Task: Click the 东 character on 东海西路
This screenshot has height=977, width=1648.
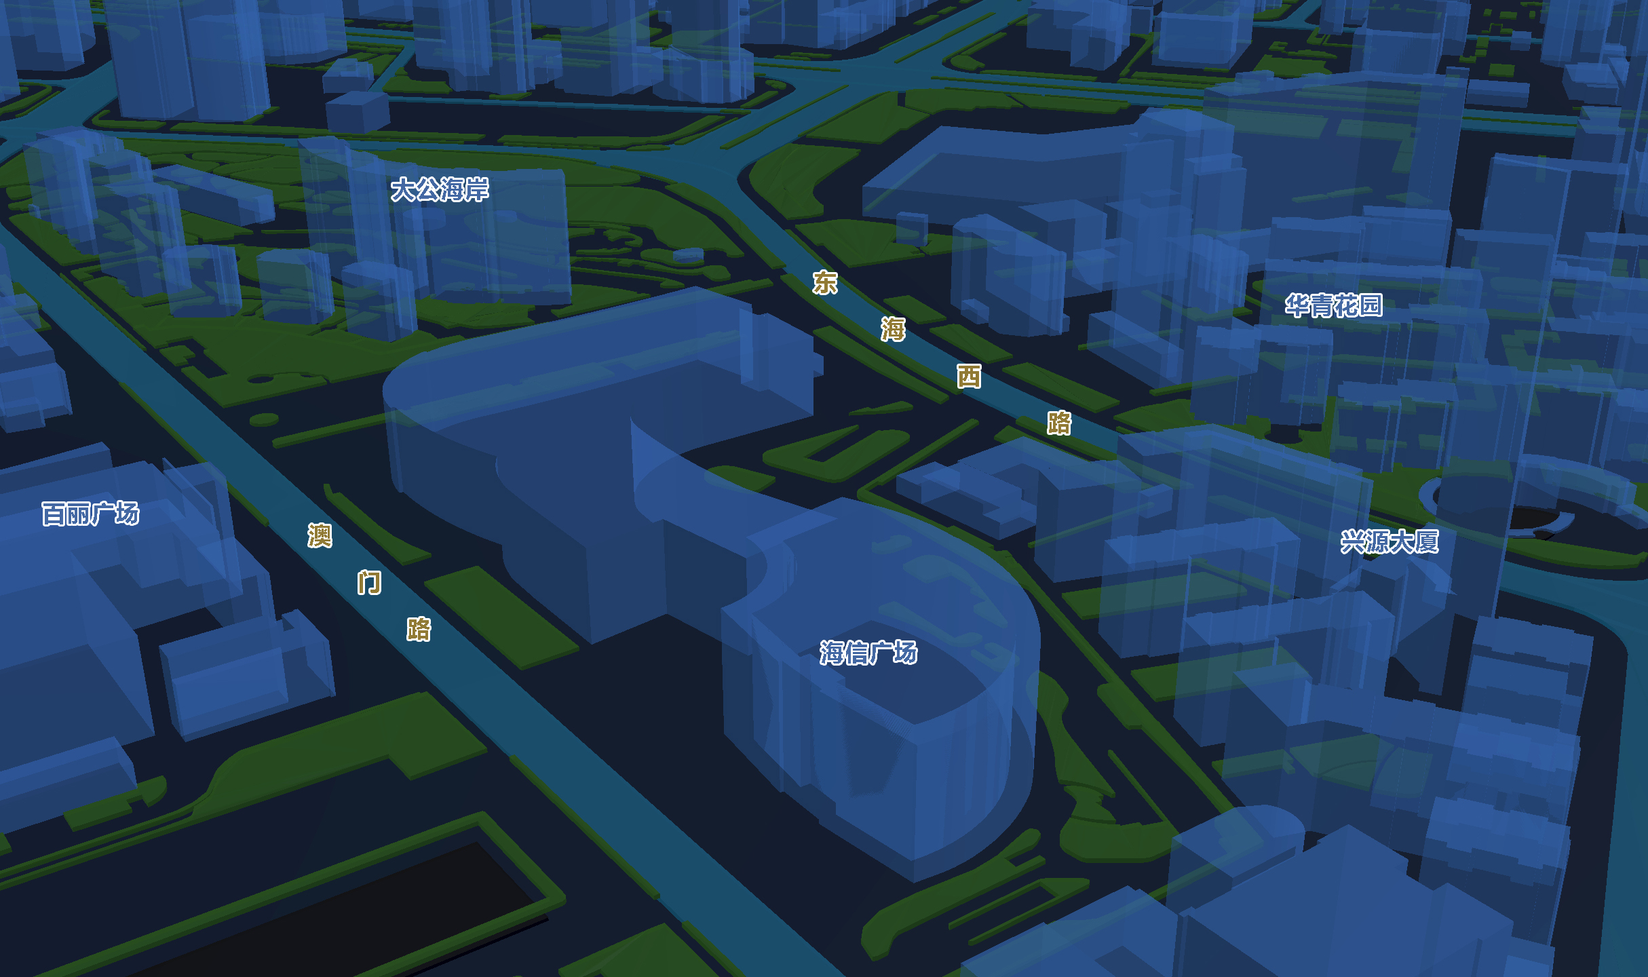Action: tap(825, 282)
